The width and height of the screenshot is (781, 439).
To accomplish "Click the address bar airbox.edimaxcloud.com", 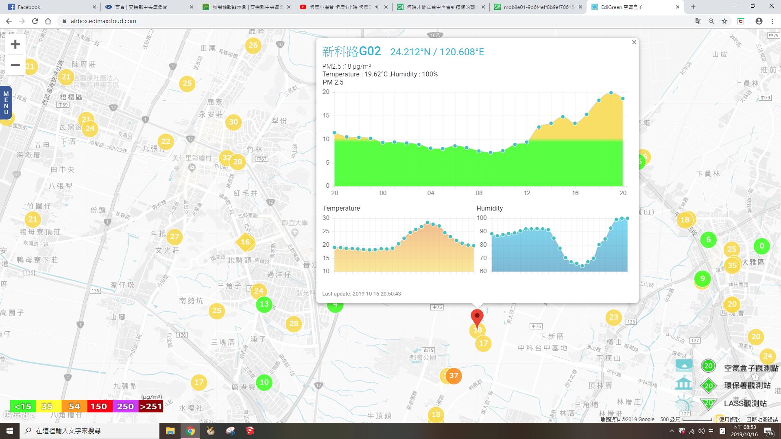I will tap(103, 21).
